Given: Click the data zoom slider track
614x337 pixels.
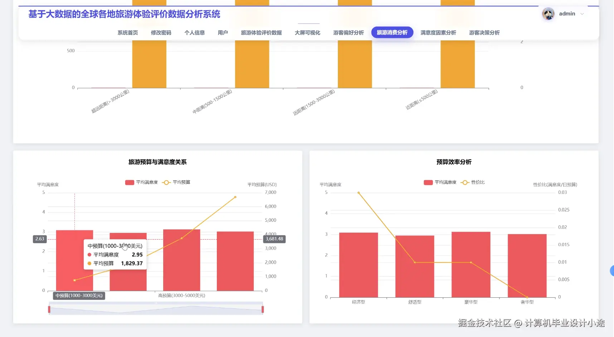Looking at the screenshot, I should click(x=156, y=309).
